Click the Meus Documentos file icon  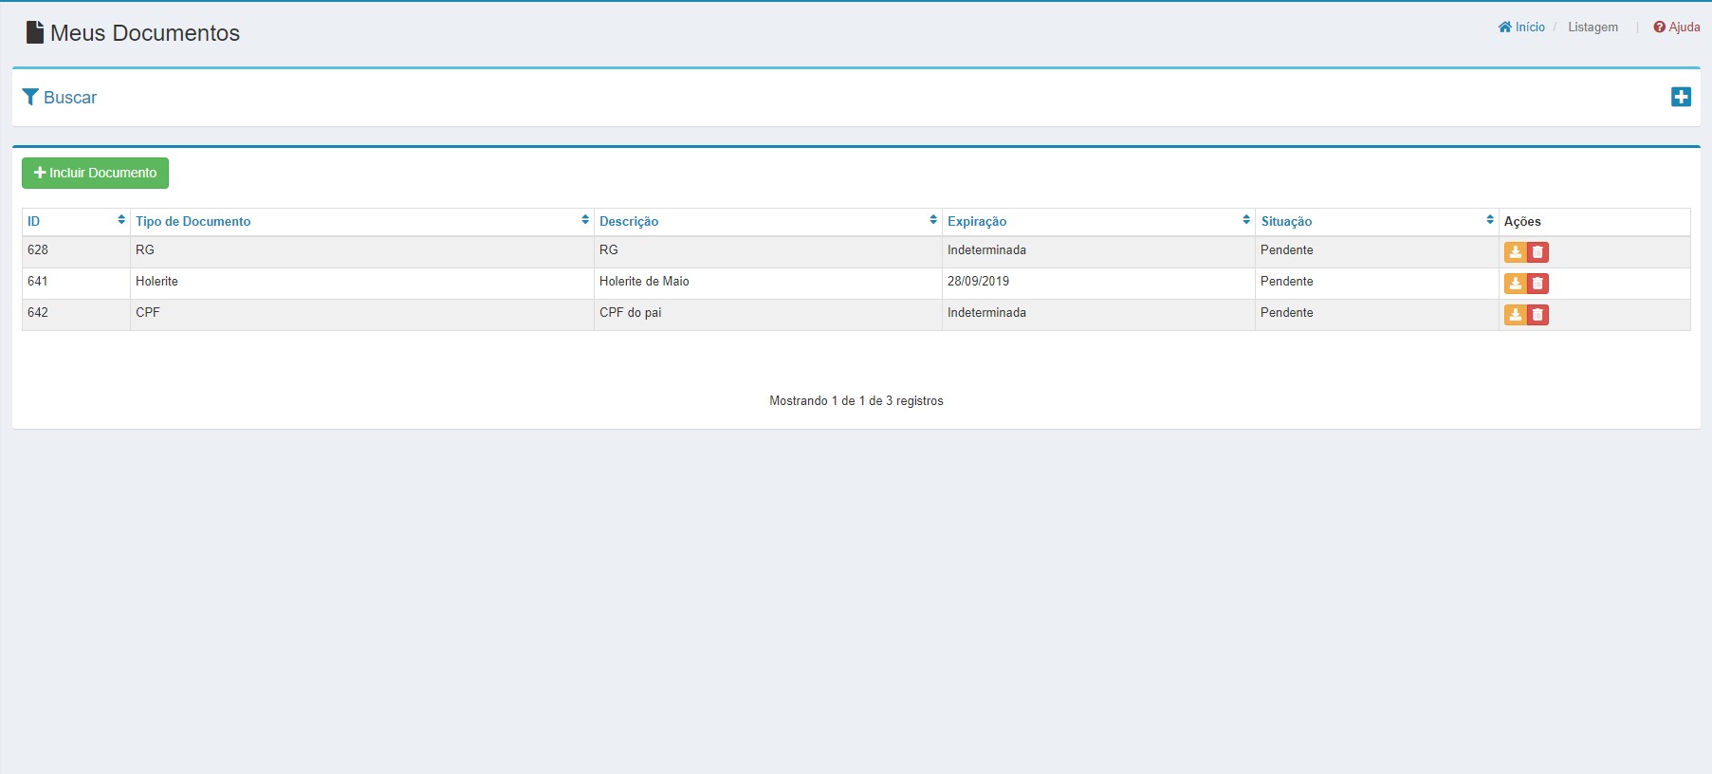click(x=35, y=32)
